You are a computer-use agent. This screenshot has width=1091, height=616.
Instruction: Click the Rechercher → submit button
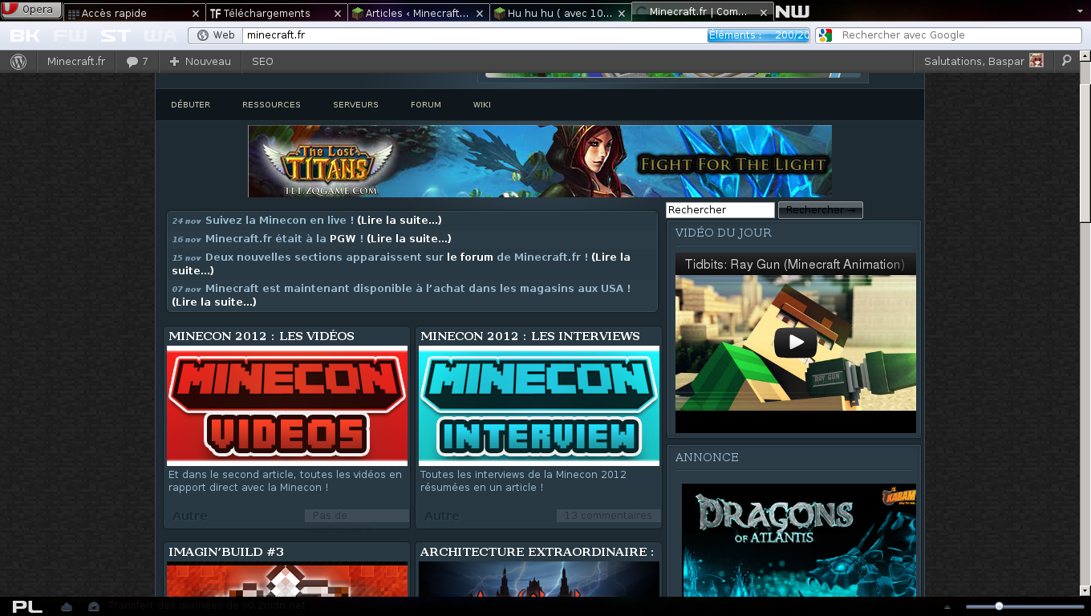pos(820,210)
